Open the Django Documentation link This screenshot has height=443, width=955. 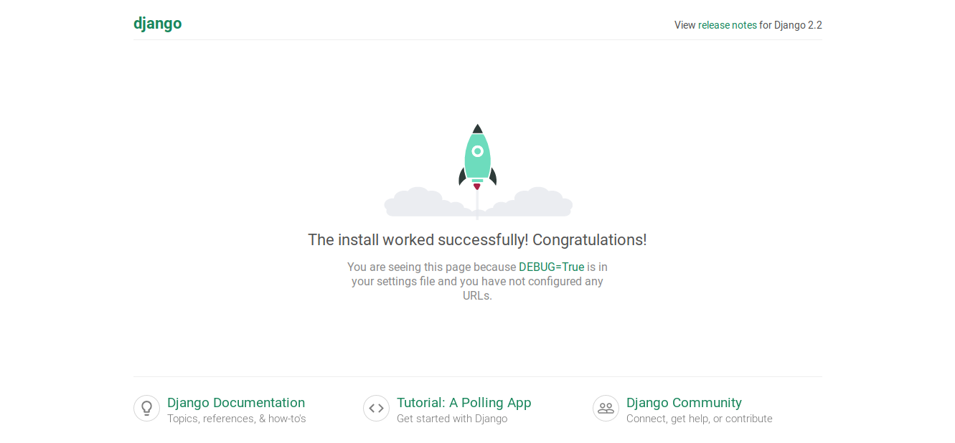236,403
